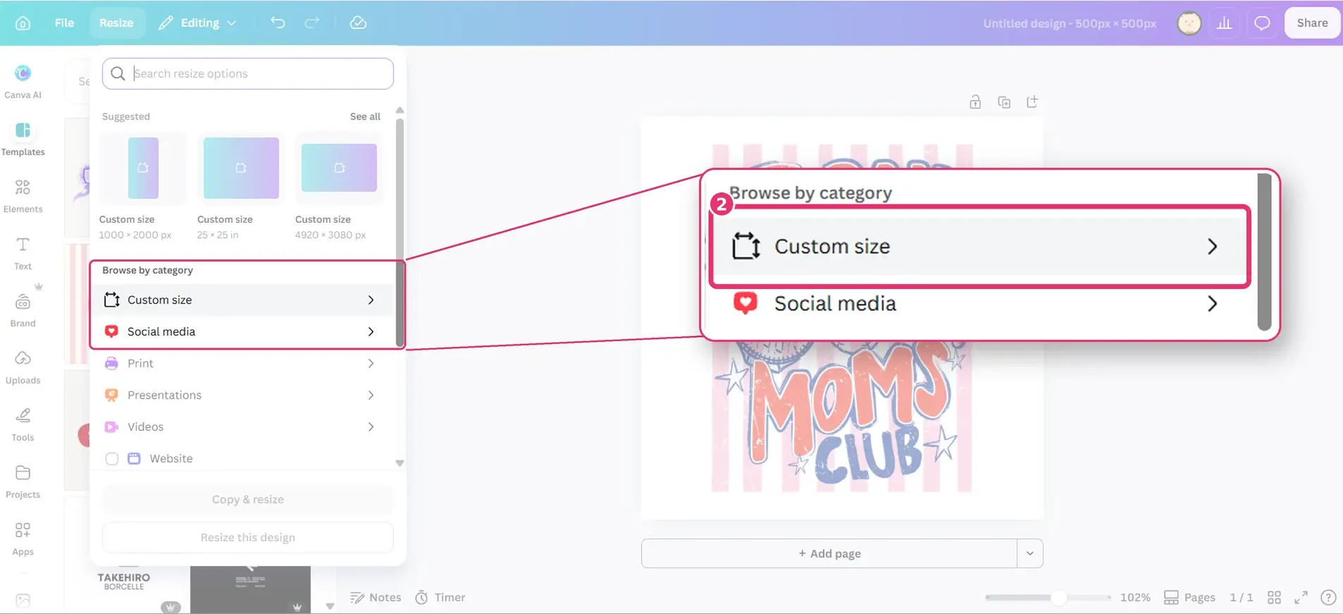Open the File menu
This screenshot has width=1343, height=614.
pos(64,23)
